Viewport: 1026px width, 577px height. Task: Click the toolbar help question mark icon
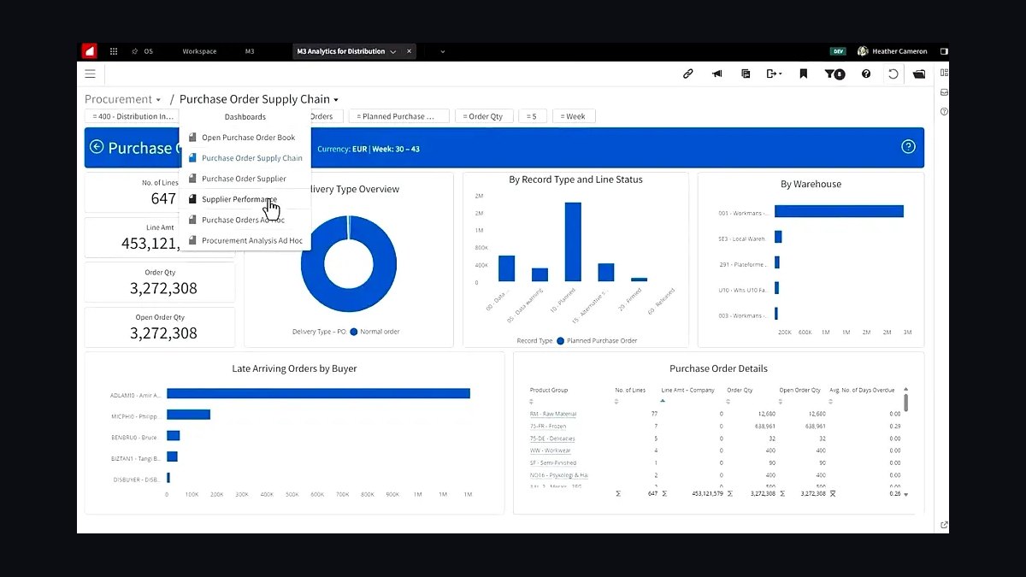[866, 74]
